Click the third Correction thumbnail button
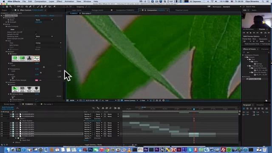Viewport: 272px width, 153px height. coord(29,89)
